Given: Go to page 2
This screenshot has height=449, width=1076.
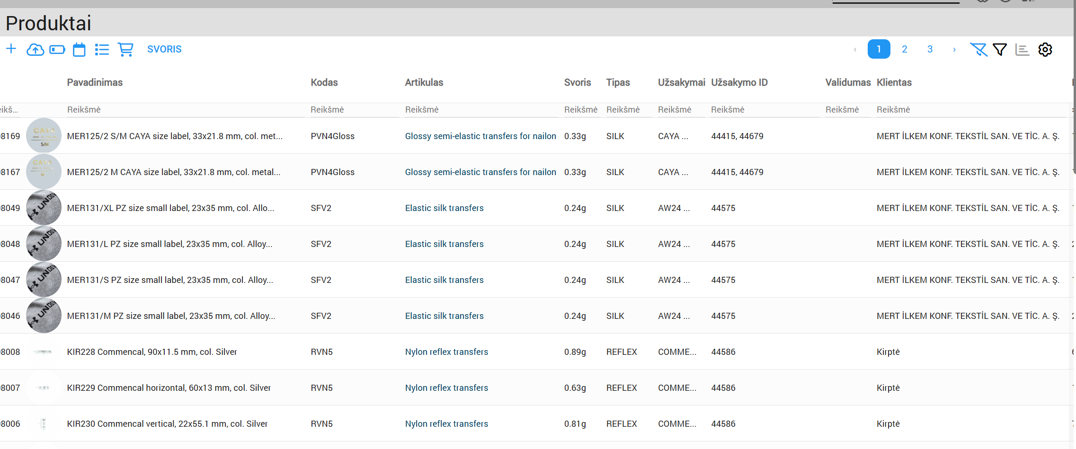Looking at the screenshot, I should 904,49.
